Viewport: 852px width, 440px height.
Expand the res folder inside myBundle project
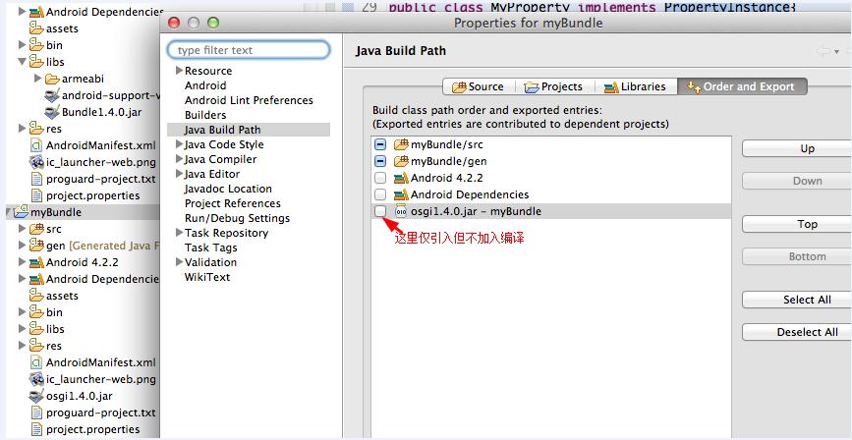click(x=23, y=346)
